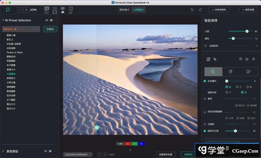Click the zoom out minus button
The height and width of the screenshot is (158, 261).
(20, 10)
